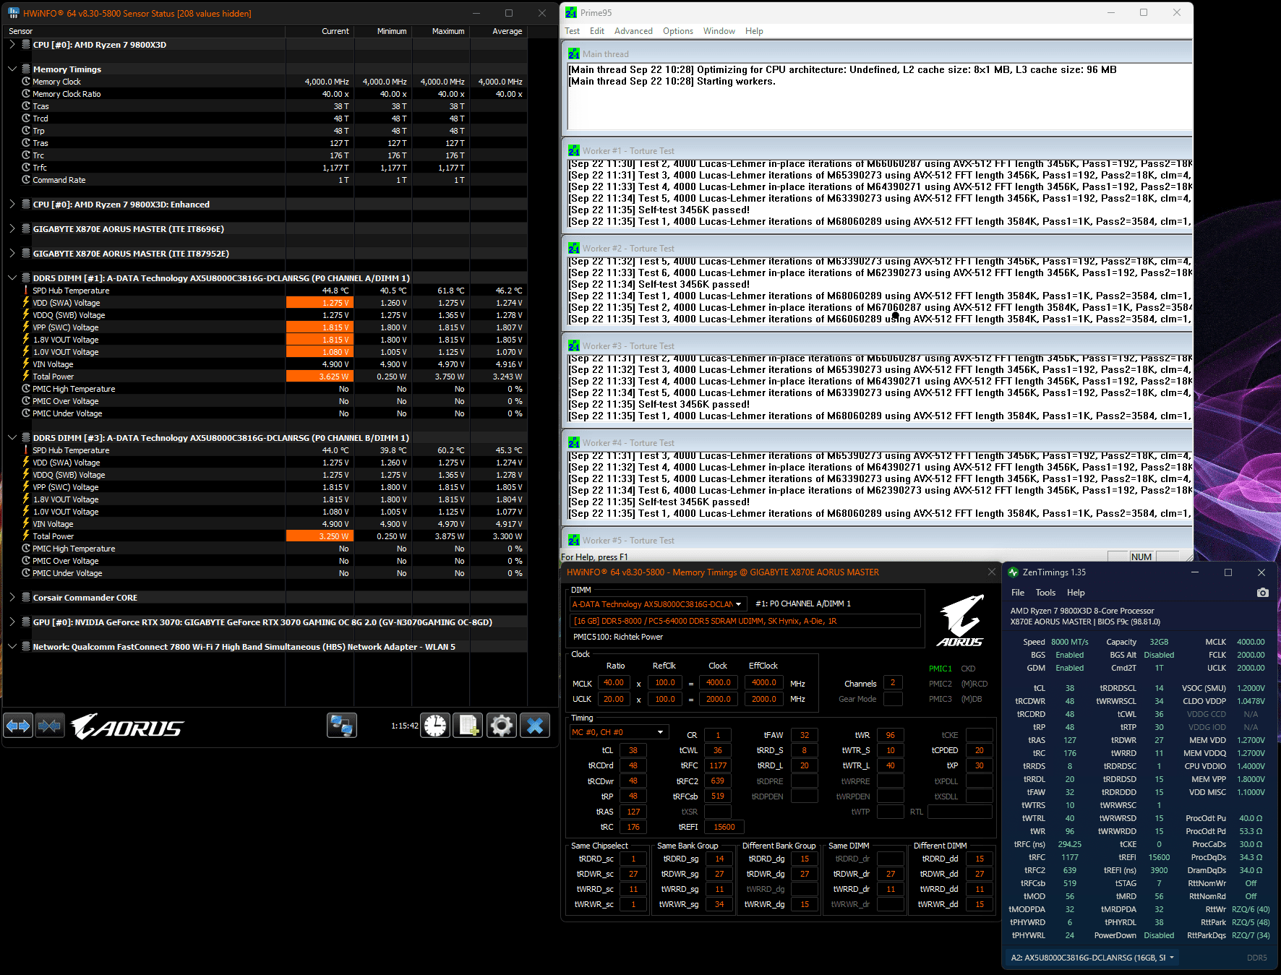Expand the GIGABYTE ITE IT8696E section
The width and height of the screenshot is (1281, 975).
tap(12, 229)
